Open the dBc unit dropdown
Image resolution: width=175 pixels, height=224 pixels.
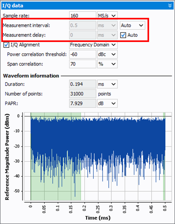107,54
